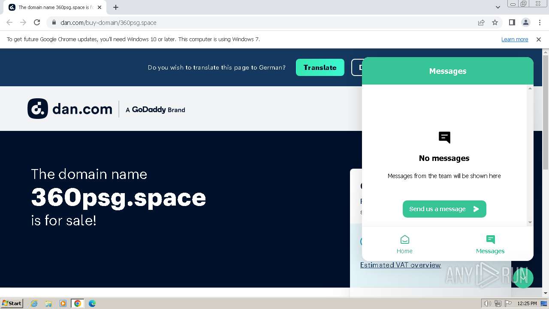Viewport: 549px width, 309px height.
Task: Open the side panel icon
Action: pyautogui.click(x=512, y=22)
